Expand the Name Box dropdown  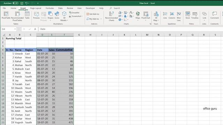coord(15,29)
